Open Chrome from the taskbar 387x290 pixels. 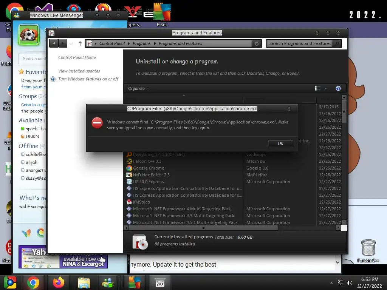pos(33,282)
